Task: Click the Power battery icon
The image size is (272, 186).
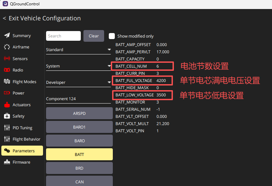Action: 7,93
